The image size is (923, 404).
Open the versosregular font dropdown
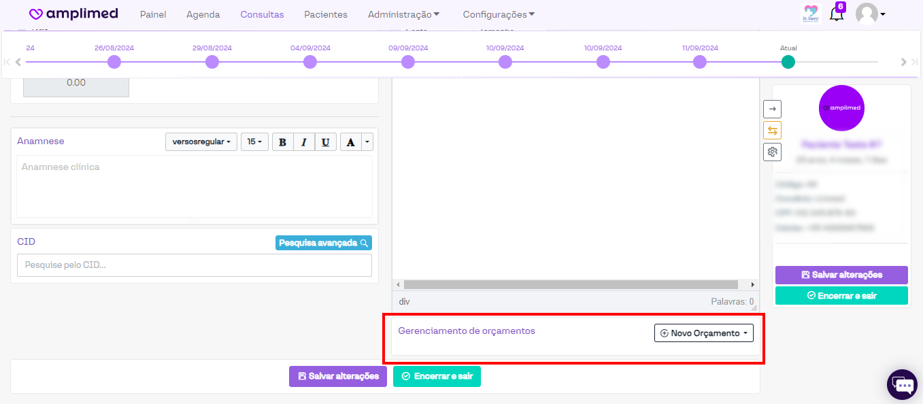tap(201, 142)
